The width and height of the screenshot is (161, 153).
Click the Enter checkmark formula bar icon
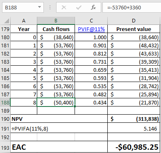[x=79, y=7]
